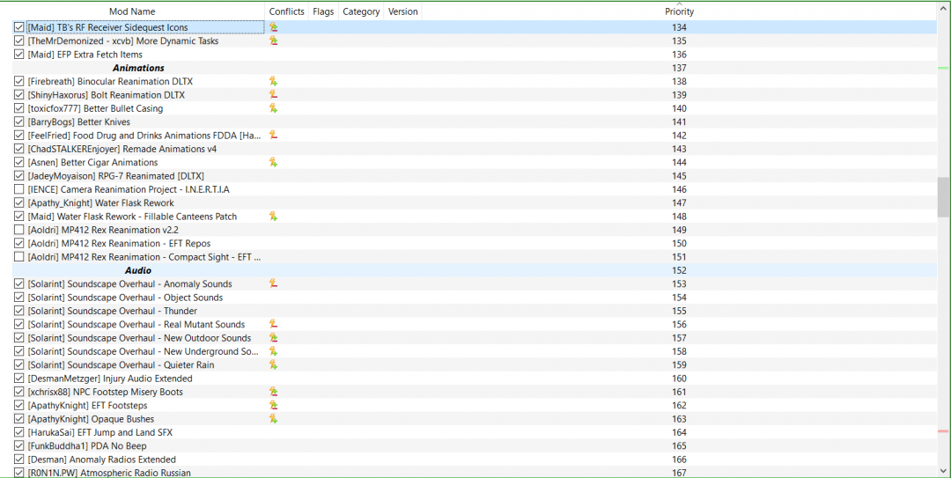Uncheck the PDA No Beep mod
The height and width of the screenshot is (478, 951).
(18, 445)
